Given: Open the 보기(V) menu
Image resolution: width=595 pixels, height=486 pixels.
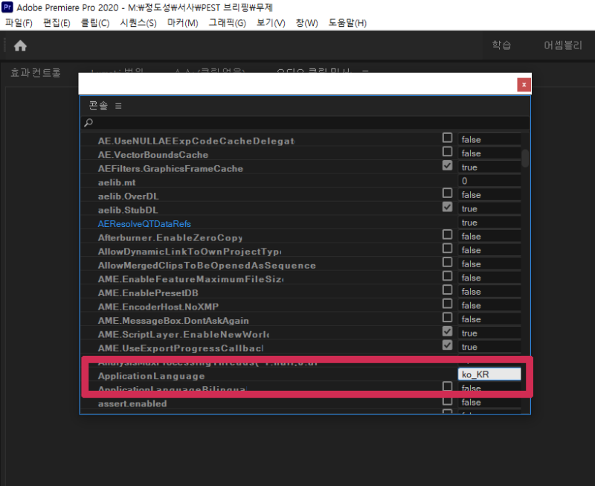Looking at the screenshot, I should pyautogui.click(x=271, y=23).
